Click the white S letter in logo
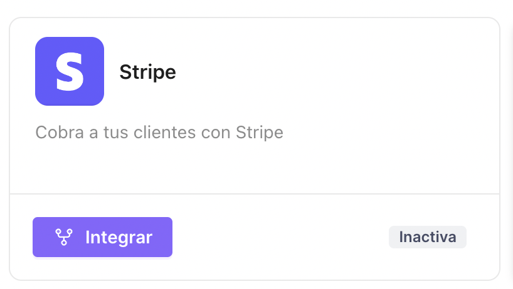The height and width of the screenshot is (289, 513). point(70,72)
